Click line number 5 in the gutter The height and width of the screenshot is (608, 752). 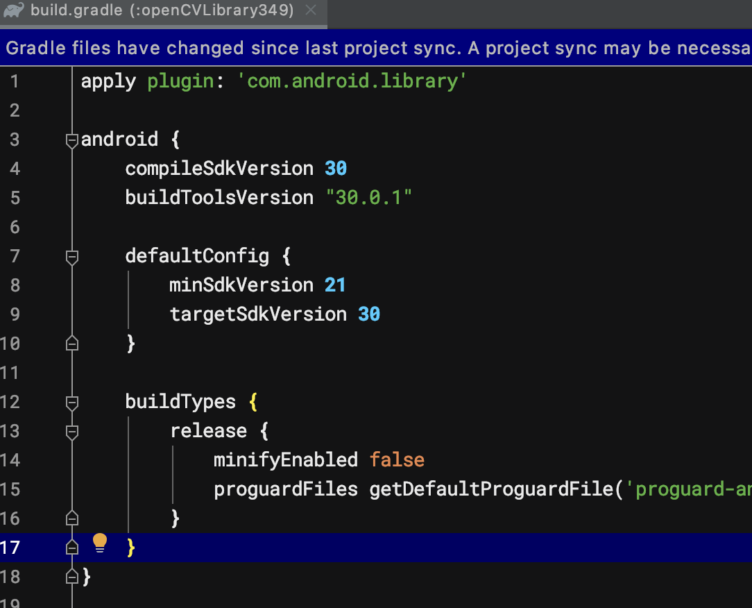point(15,198)
